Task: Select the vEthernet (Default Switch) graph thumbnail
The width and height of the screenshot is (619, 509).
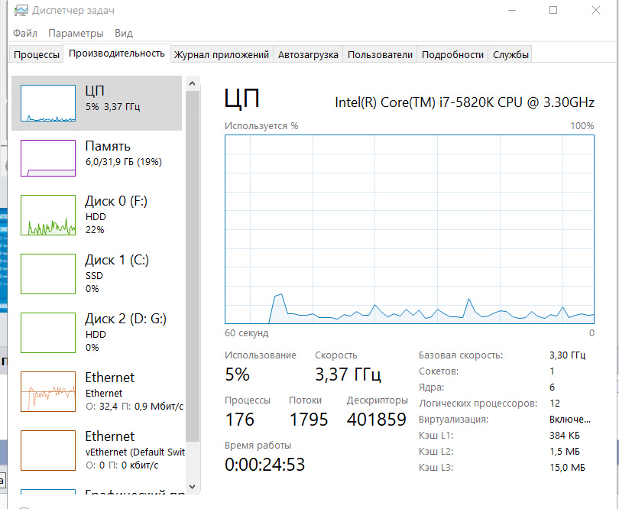Action: 48,451
